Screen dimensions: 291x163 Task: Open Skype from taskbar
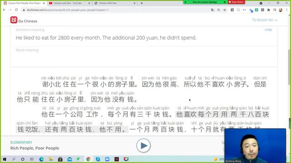(98, 159)
